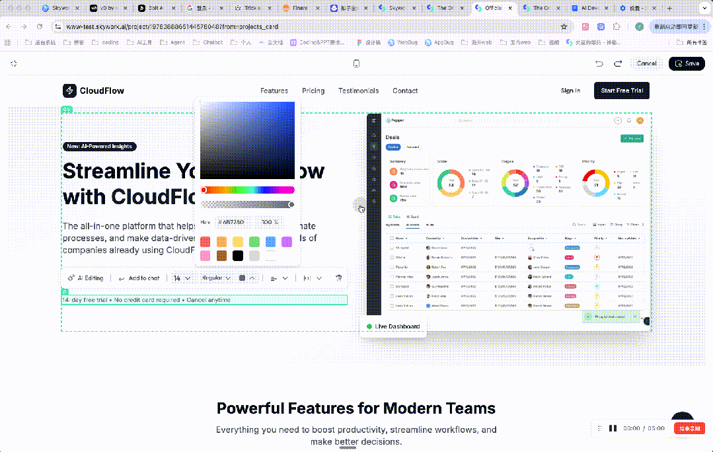This screenshot has width=713, height=452.
Task: Go back to the previous browser page
Action: (9, 27)
